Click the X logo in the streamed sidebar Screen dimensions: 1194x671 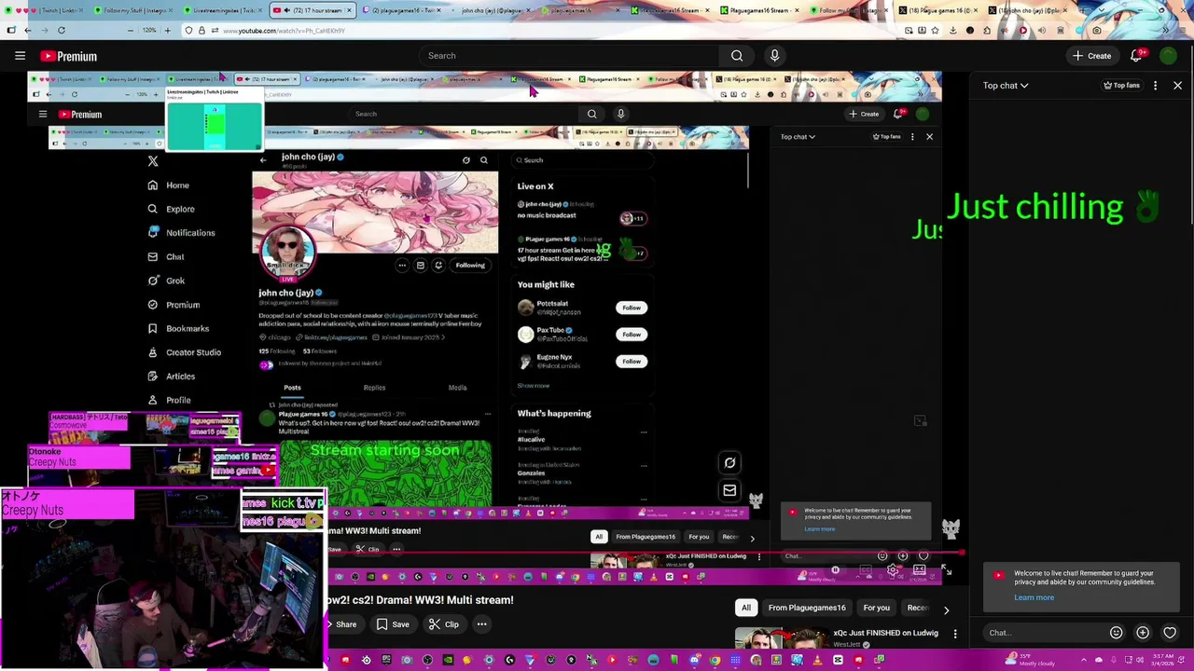[x=153, y=161]
